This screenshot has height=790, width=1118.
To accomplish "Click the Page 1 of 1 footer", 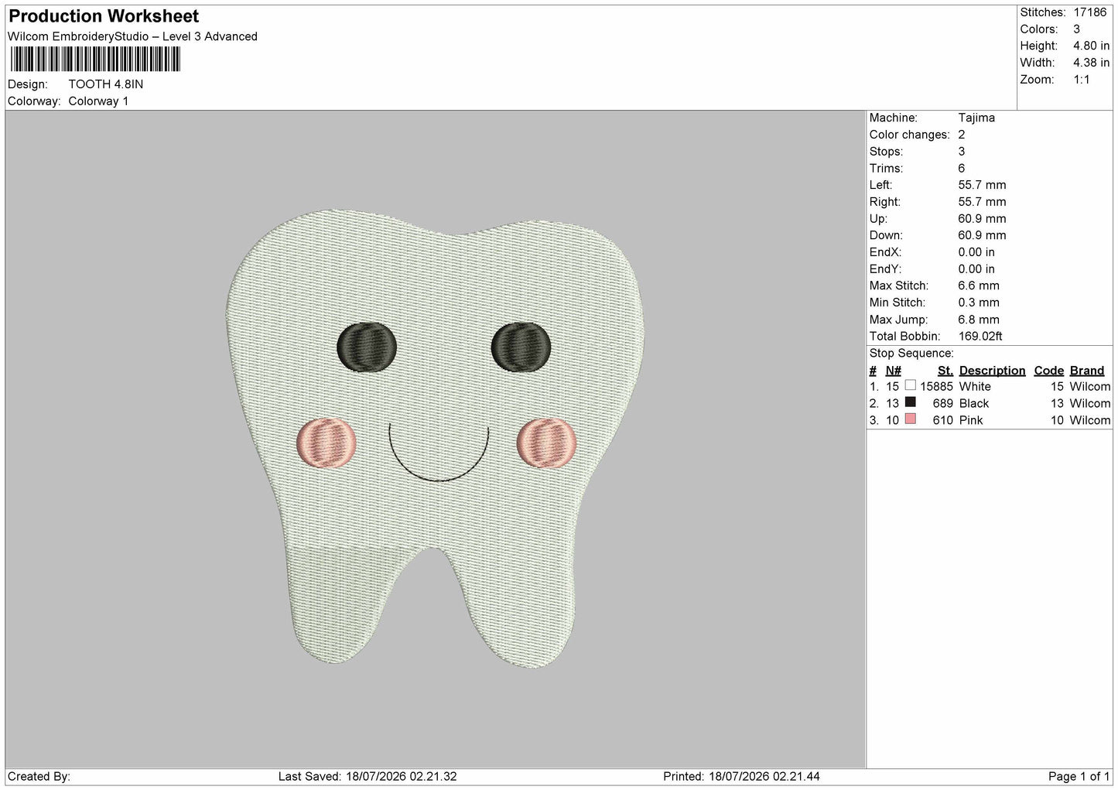I will [x=1079, y=777].
